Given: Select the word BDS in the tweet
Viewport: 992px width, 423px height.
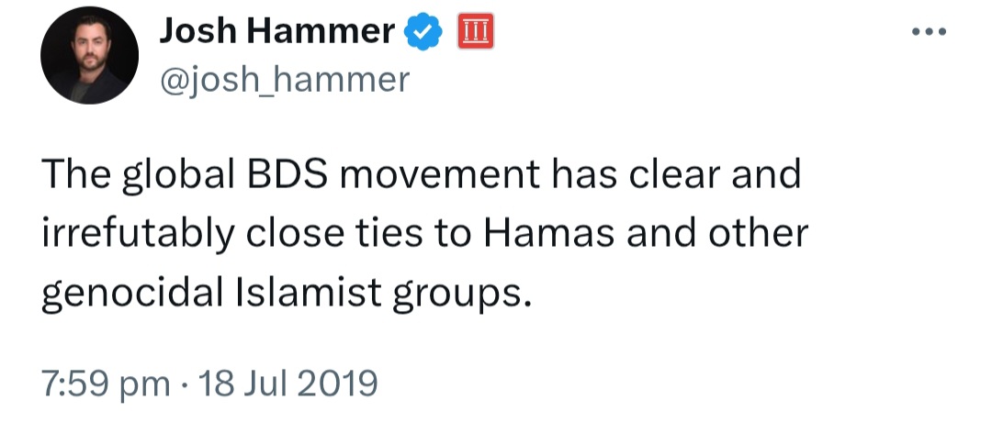Looking at the screenshot, I should click(x=287, y=175).
